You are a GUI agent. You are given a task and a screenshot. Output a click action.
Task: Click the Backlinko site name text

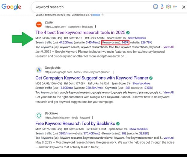pos(51,113)
